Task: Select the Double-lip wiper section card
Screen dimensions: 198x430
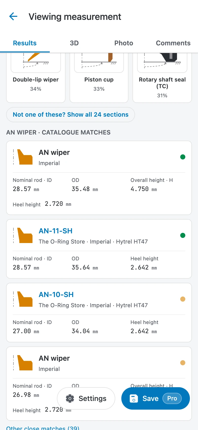Action: [36, 78]
